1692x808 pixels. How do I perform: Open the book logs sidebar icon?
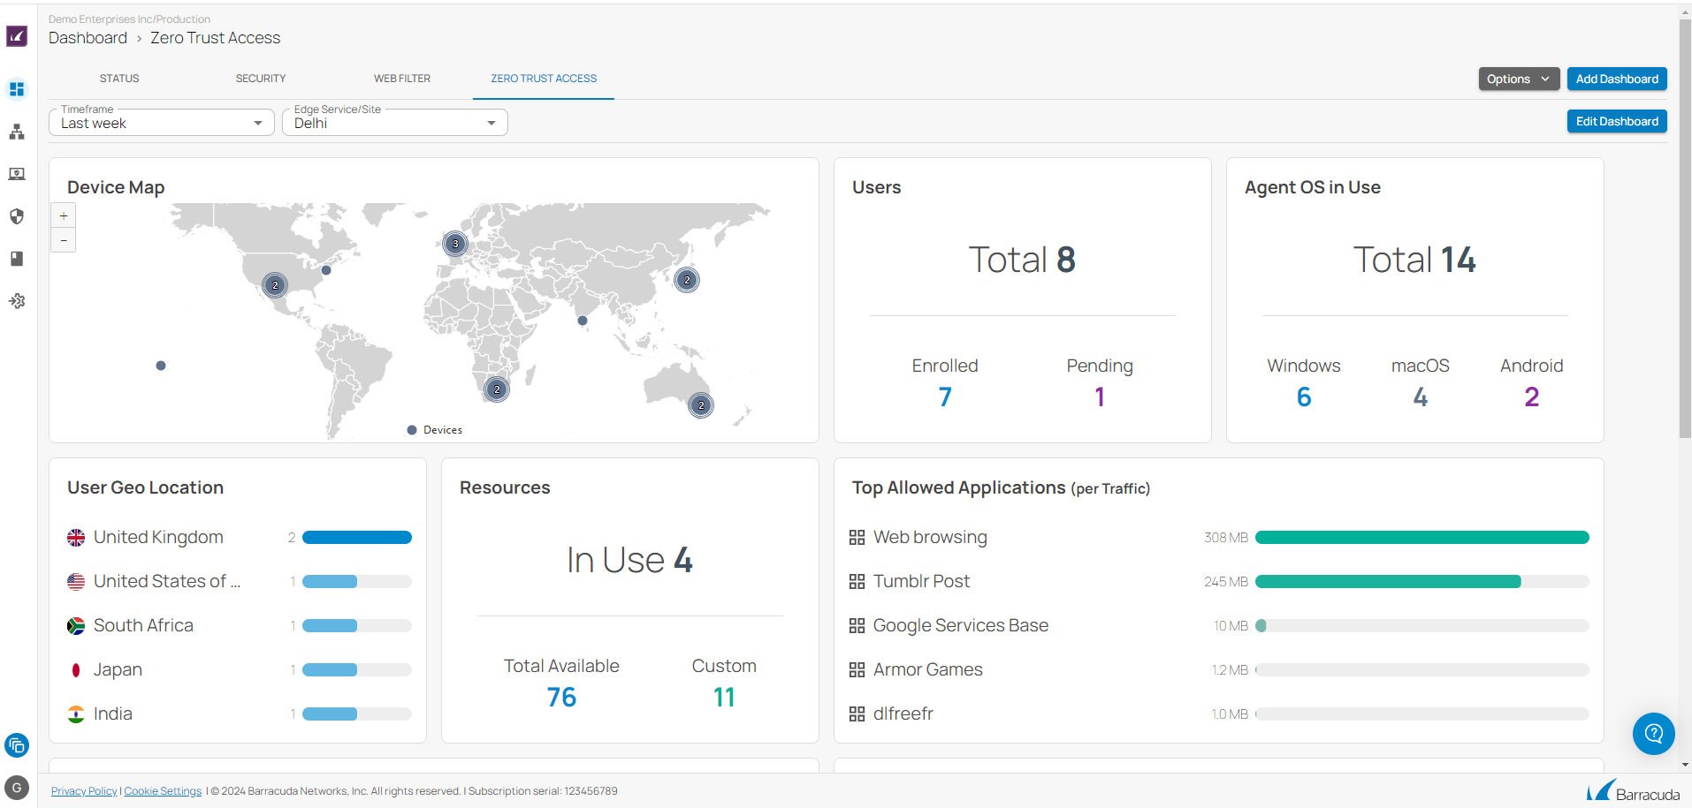17,259
